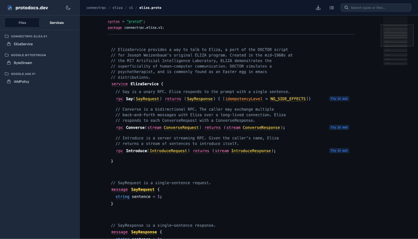
Task: Go to eliza folder in the breadcrumb
Action: pyautogui.click(x=117, y=8)
